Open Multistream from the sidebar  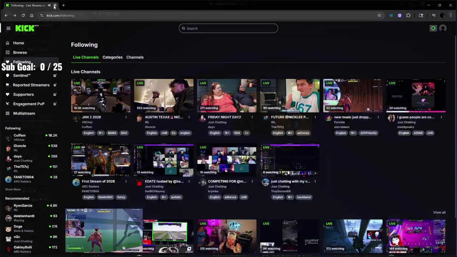[x=24, y=114]
